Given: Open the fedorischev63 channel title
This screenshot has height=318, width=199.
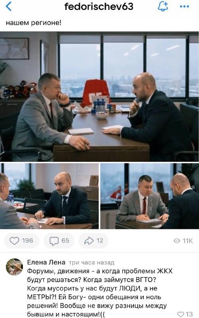Looking at the screenshot, I should pos(99,6).
